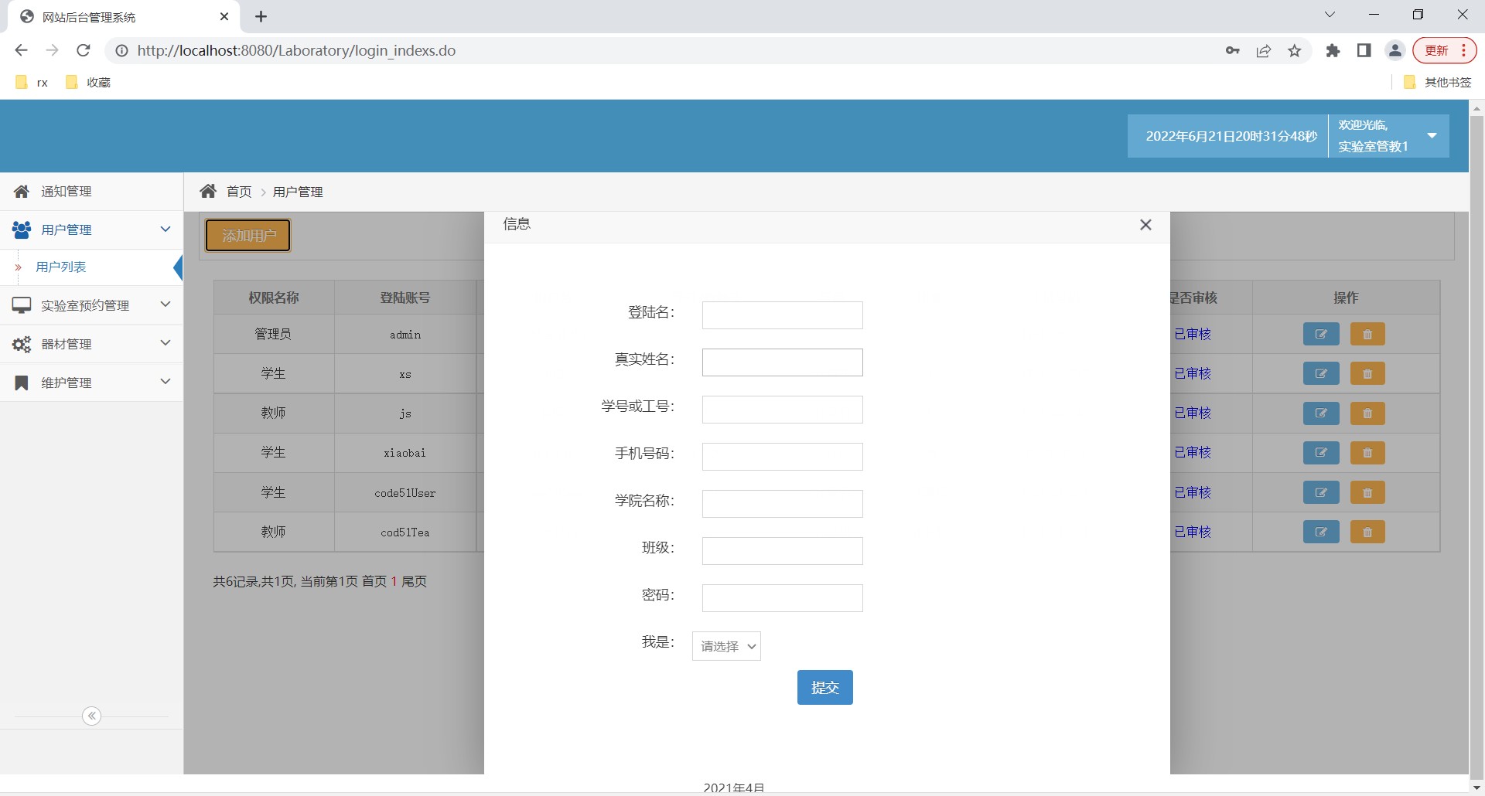Click the delete icon in cod51Tea row
The width and height of the screenshot is (1485, 796).
[1367, 532]
